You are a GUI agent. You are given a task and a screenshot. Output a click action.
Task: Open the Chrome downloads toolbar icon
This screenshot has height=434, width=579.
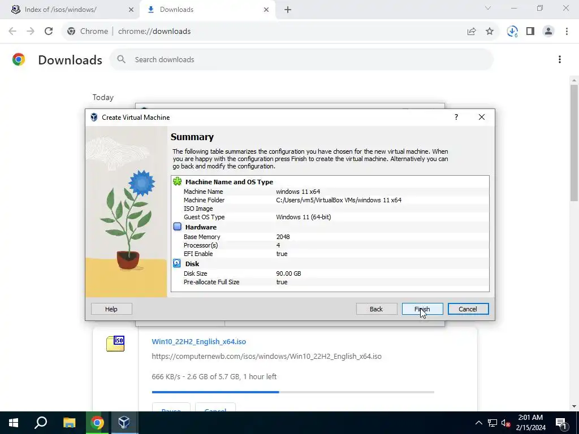[x=512, y=32]
